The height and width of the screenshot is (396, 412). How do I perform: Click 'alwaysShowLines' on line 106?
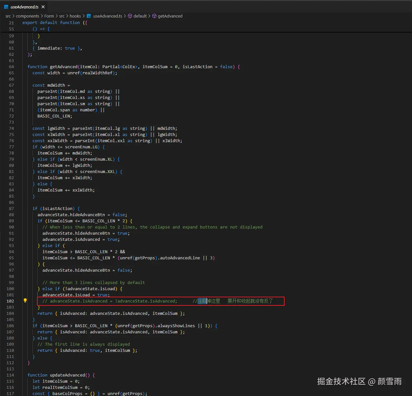pos(176,326)
